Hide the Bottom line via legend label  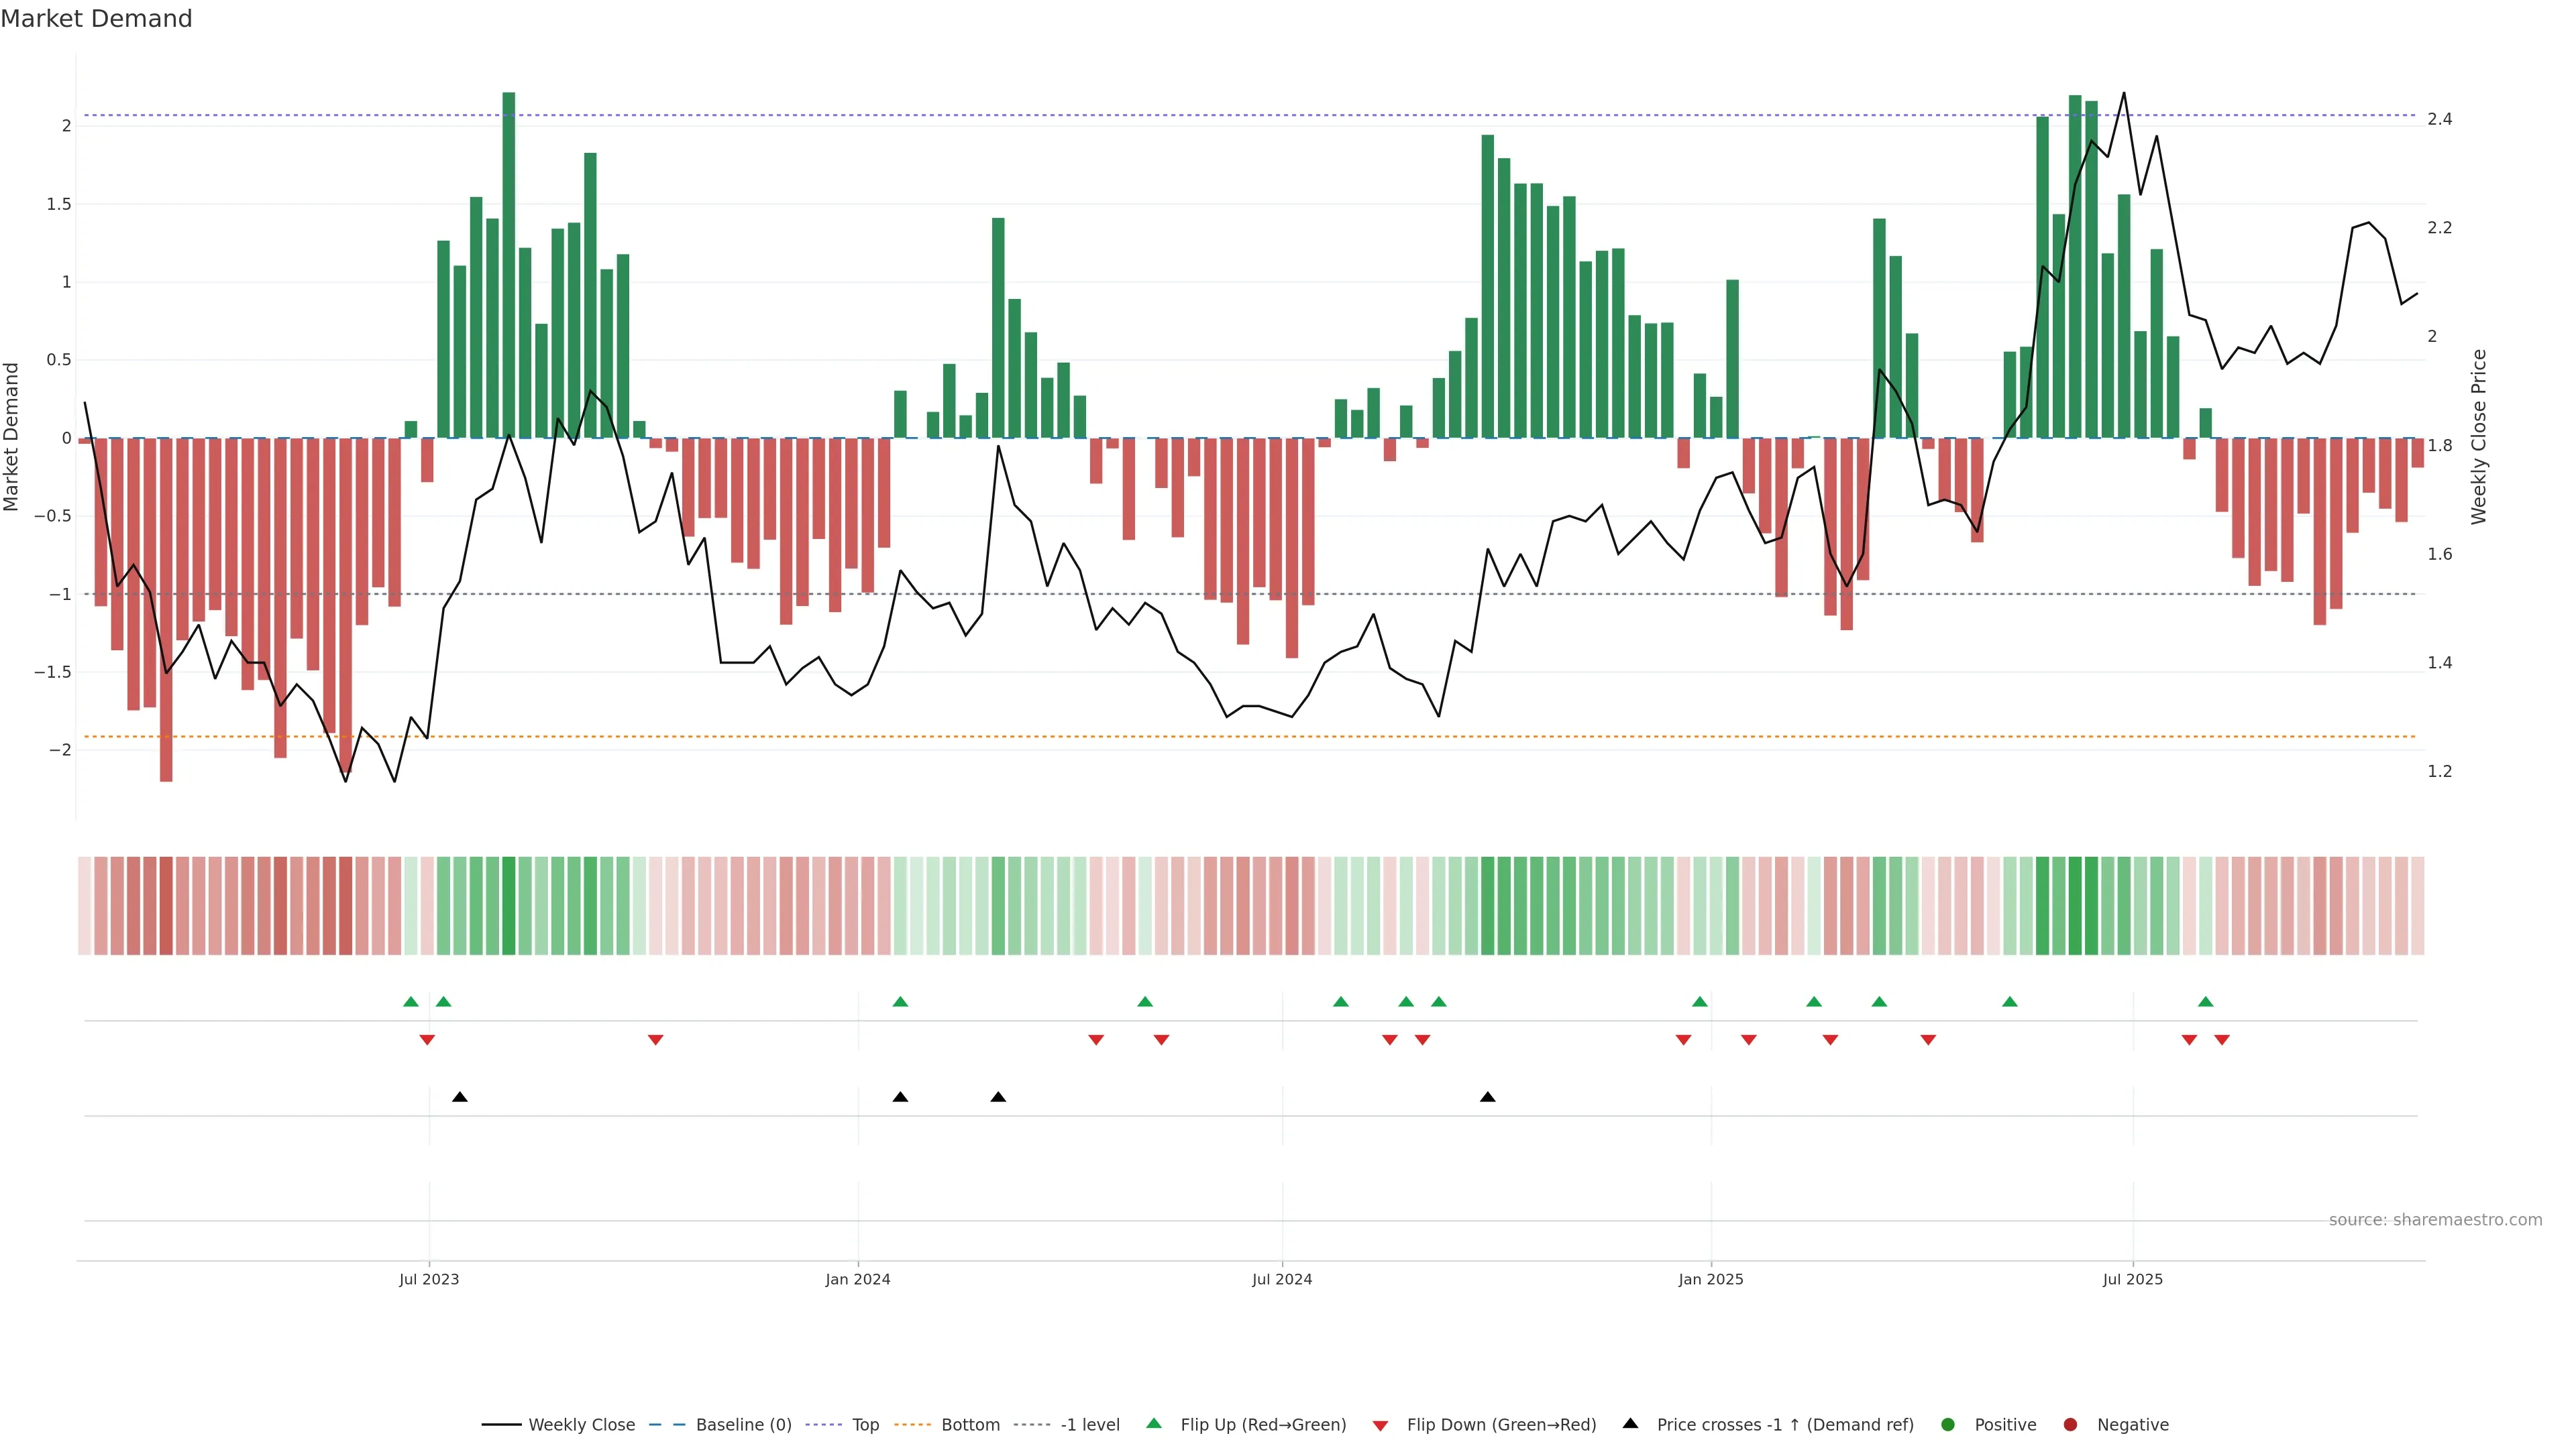[970, 1425]
